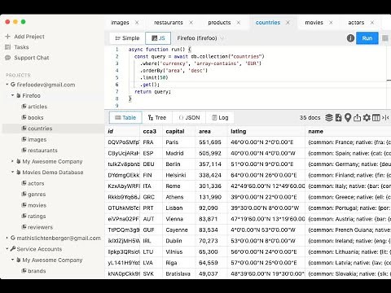
Task: Click the key icon beside Service Accounts
Action: click(x=13, y=249)
